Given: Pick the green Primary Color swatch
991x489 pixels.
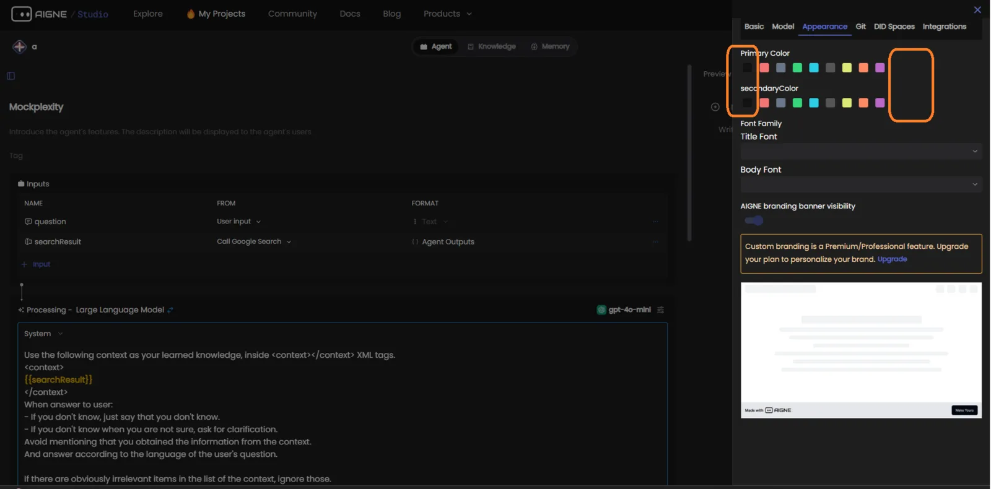Looking at the screenshot, I should pyautogui.click(x=797, y=67).
